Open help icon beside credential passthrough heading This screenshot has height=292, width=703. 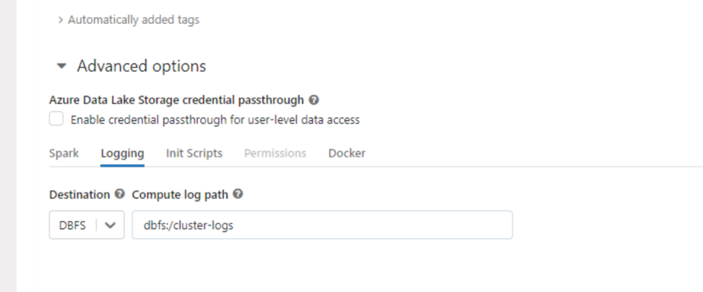pos(314,100)
